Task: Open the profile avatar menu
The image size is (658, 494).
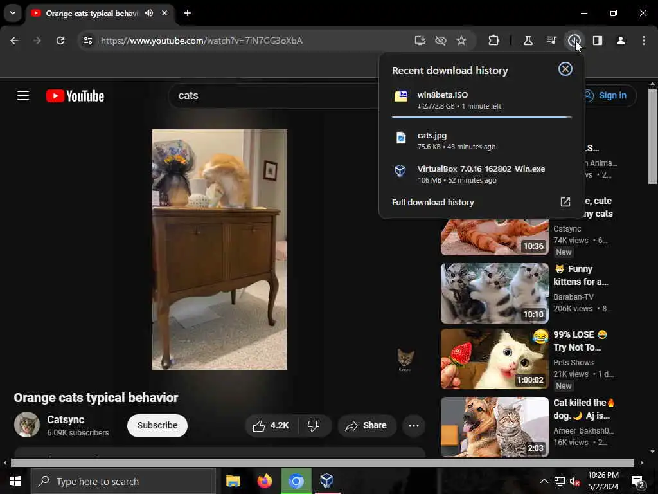Action: click(621, 41)
